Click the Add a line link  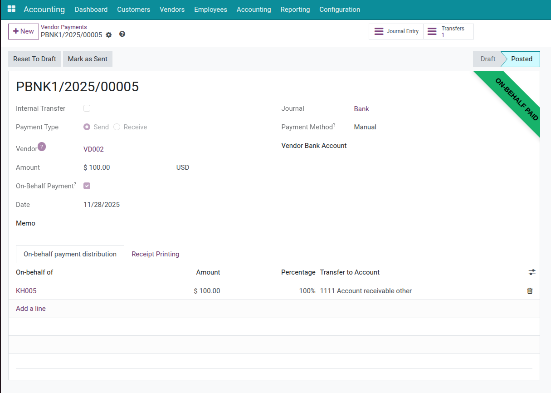[x=31, y=309]
